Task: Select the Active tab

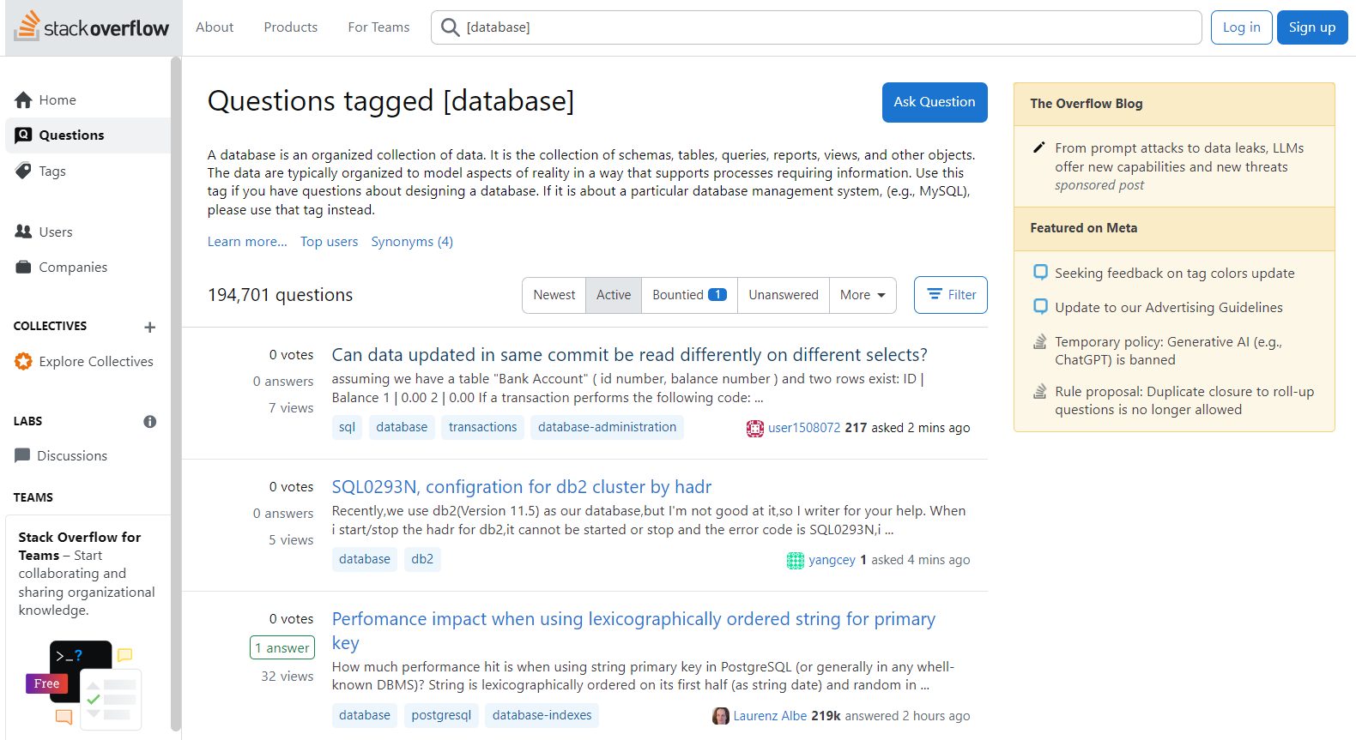Action: [x=614, y=295]
